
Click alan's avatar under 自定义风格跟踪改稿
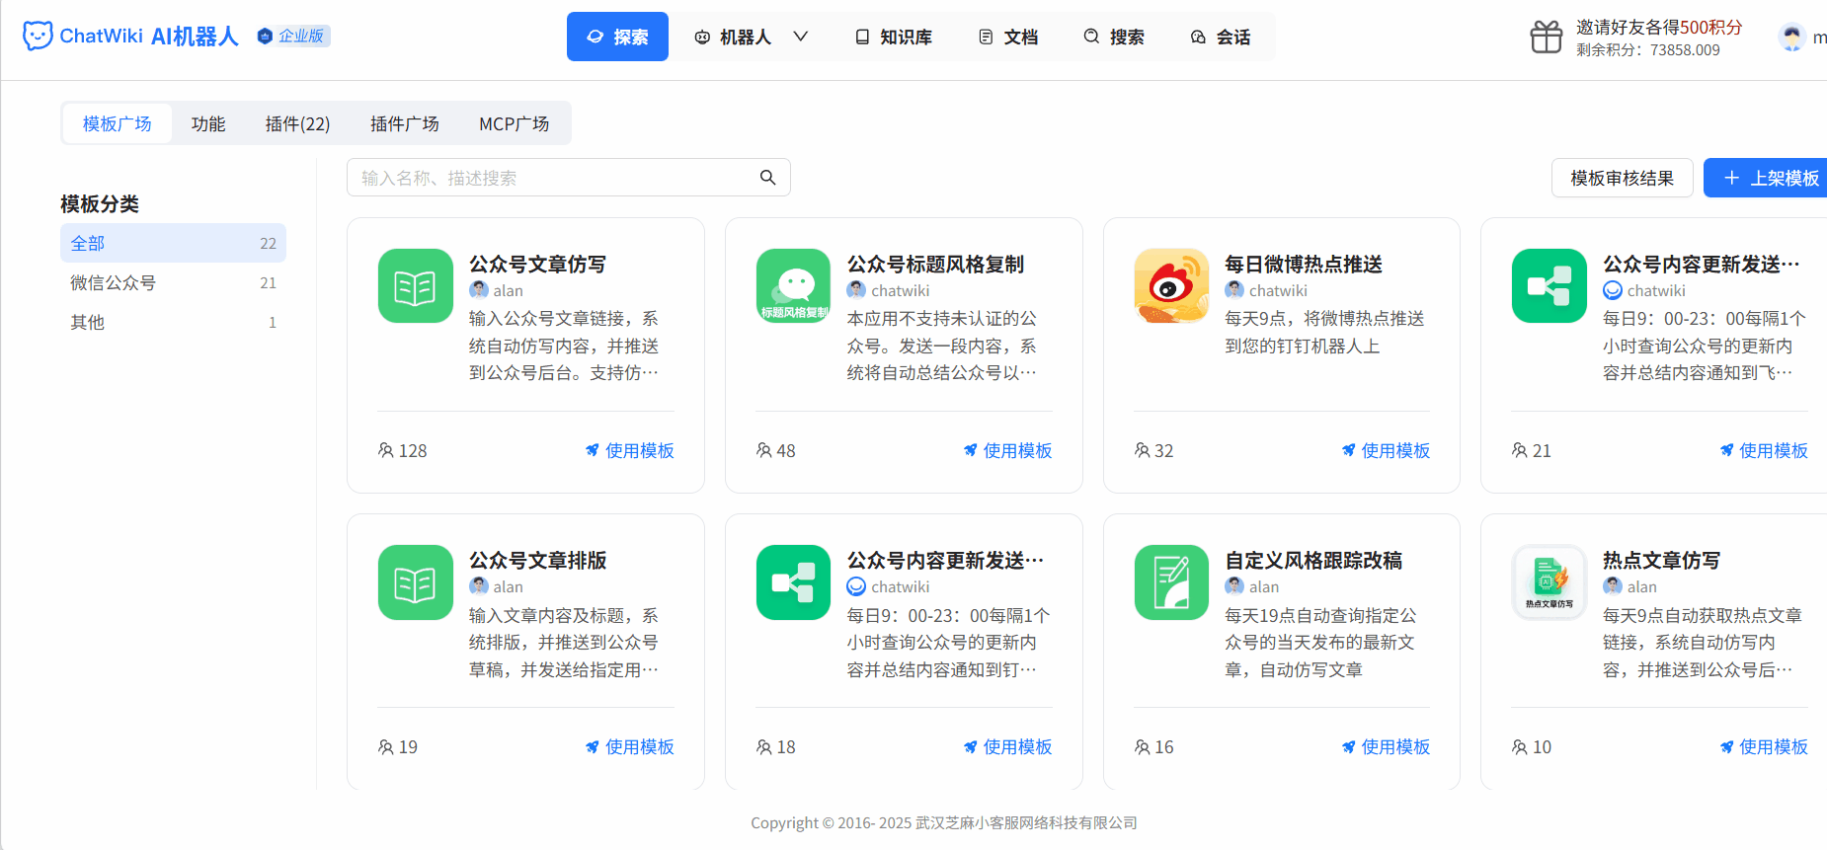point(1234,586)
